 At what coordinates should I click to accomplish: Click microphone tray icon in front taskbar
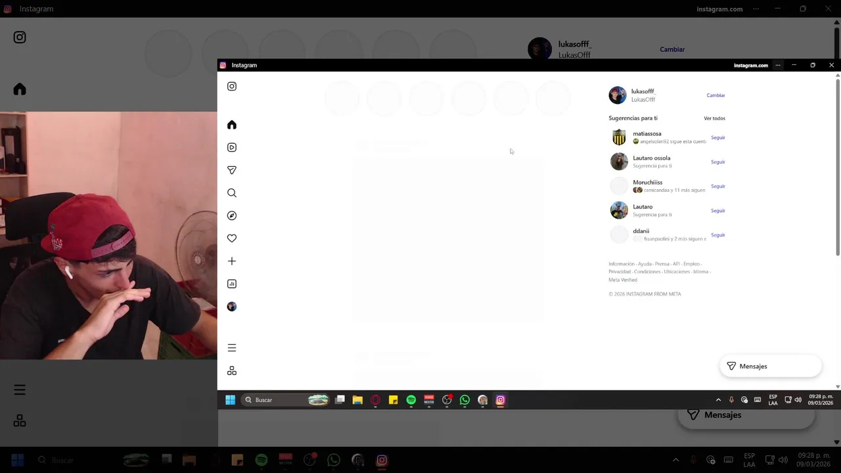(731, 399)
